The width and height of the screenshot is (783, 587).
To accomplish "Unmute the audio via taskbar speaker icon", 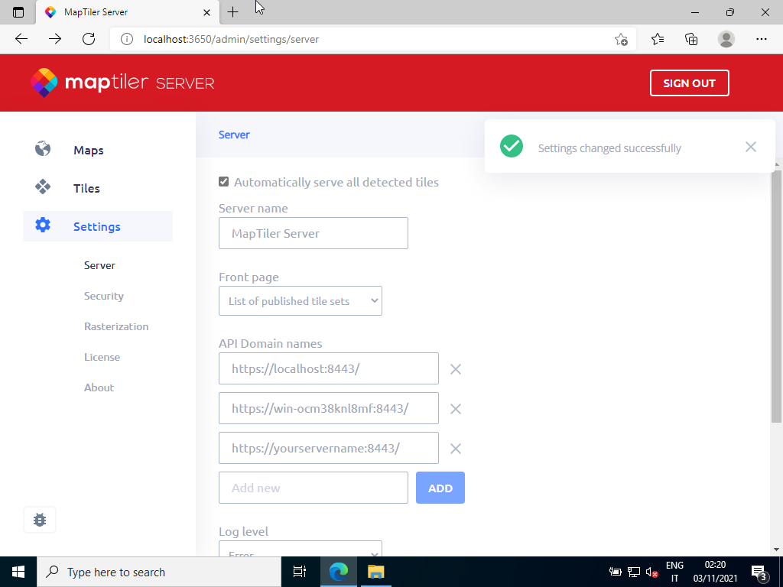I will point(651,572).
